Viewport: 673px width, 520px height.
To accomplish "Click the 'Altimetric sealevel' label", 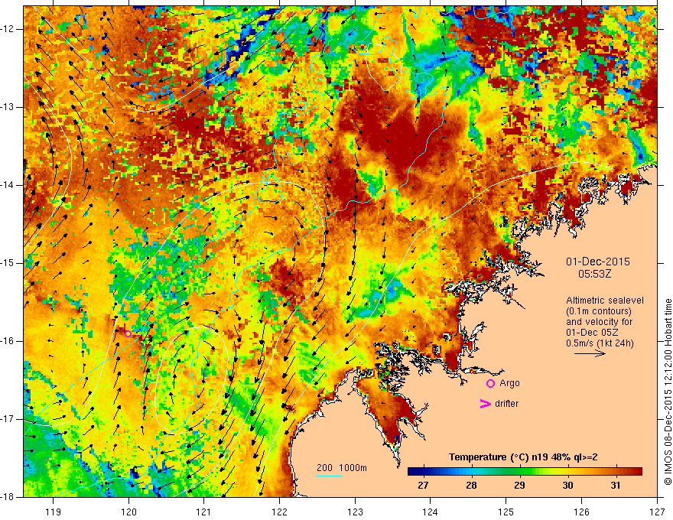I will pos(605,301).
